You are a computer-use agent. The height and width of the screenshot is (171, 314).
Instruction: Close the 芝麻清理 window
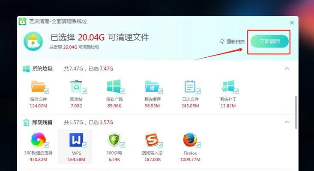point(292,23)
